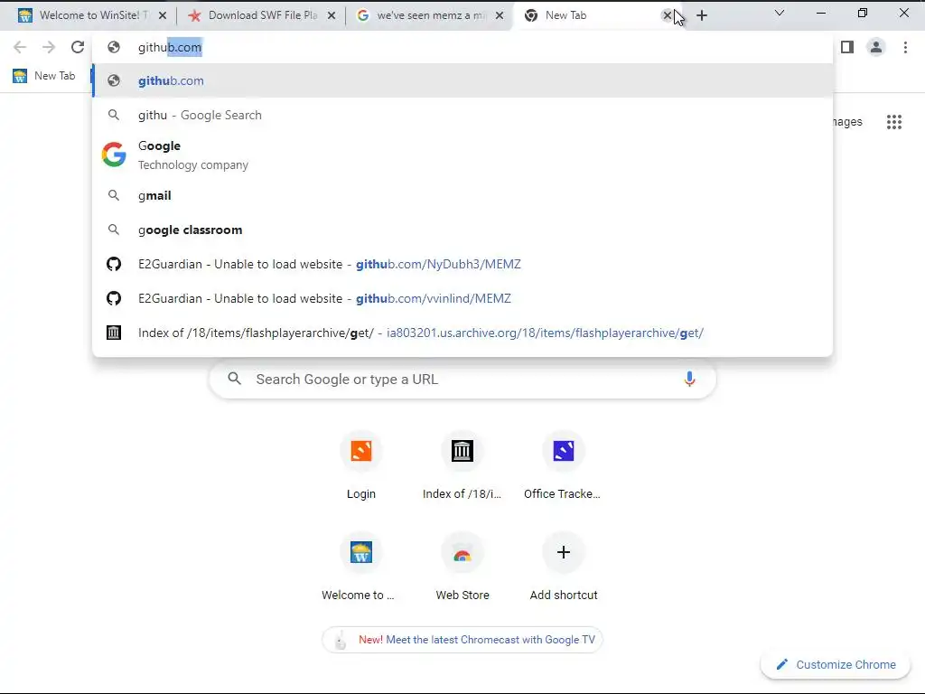Switch to the 'we've seen memz' tab

pos(430,16)
